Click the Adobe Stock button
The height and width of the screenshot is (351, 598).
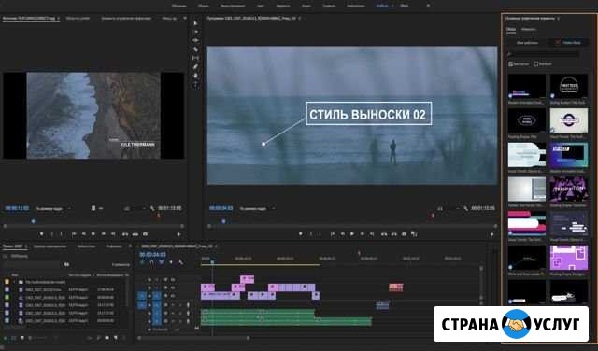point(568,43)
